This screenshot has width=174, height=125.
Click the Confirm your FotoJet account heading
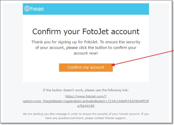86,31
